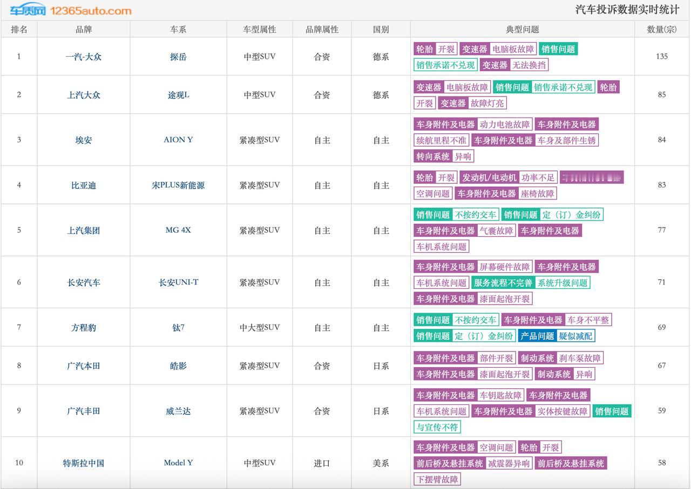
Task: Click the 部件开裂 tag in the 皓影 row
Action: [496, 358]
